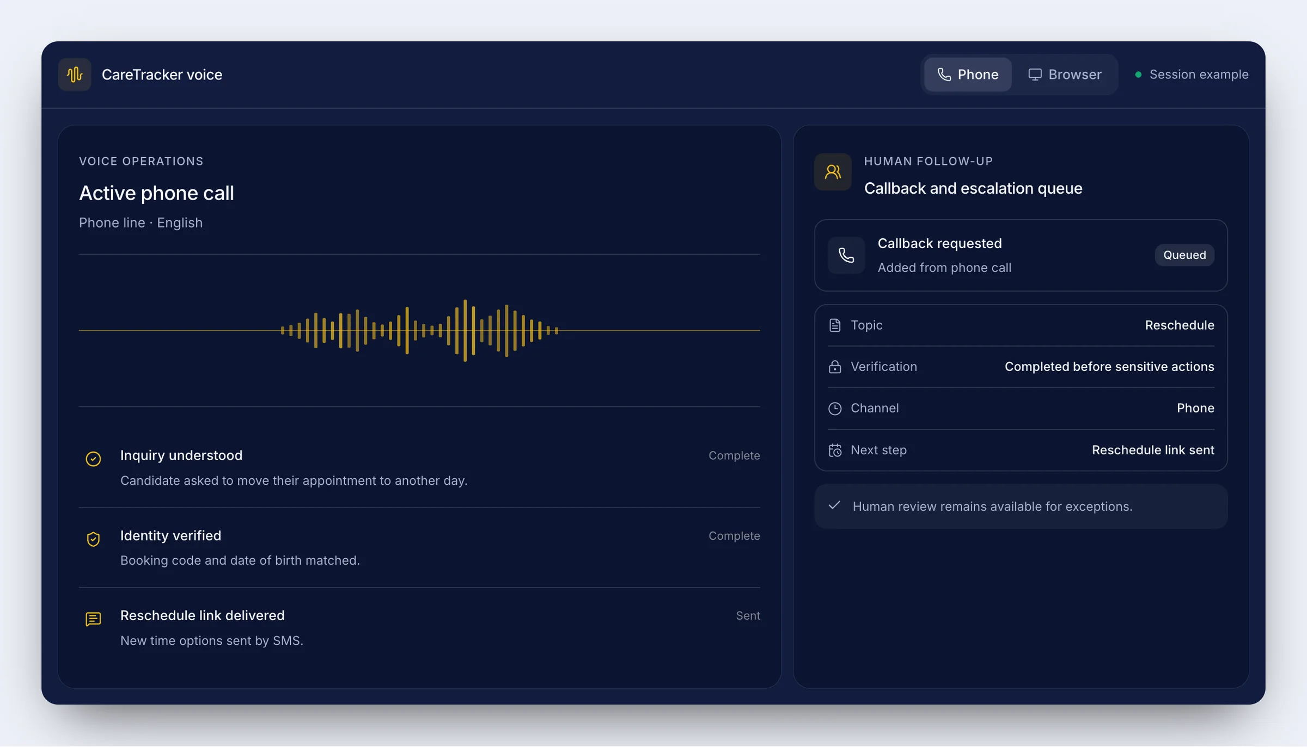Click the Callback requested phone icon
This screenshot has width=1307, height=747.
coord(846,255)
